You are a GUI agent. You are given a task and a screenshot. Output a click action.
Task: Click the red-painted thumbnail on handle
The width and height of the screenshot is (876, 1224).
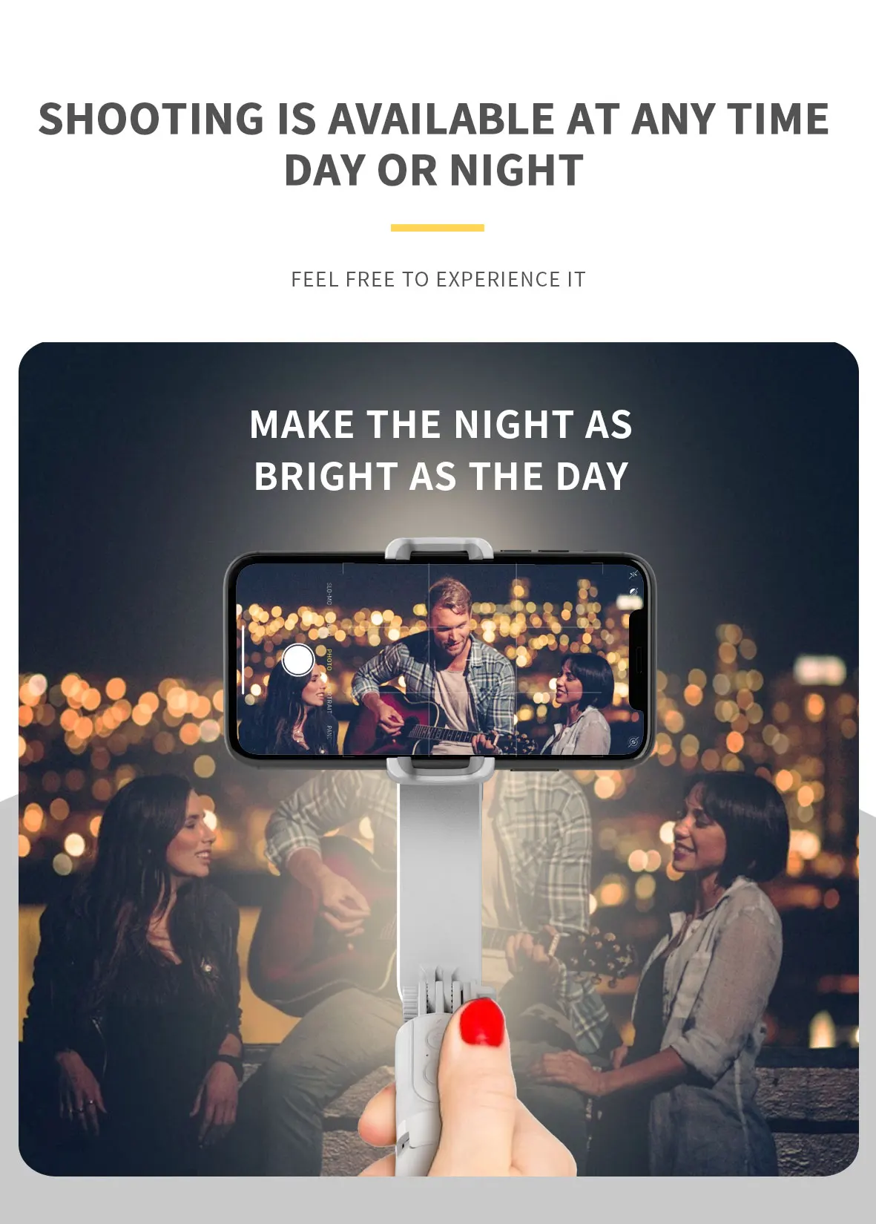pos(481,1022)
